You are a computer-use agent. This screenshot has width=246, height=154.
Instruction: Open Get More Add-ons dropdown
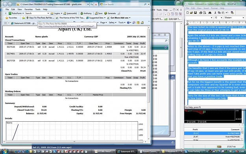(119, 18)
